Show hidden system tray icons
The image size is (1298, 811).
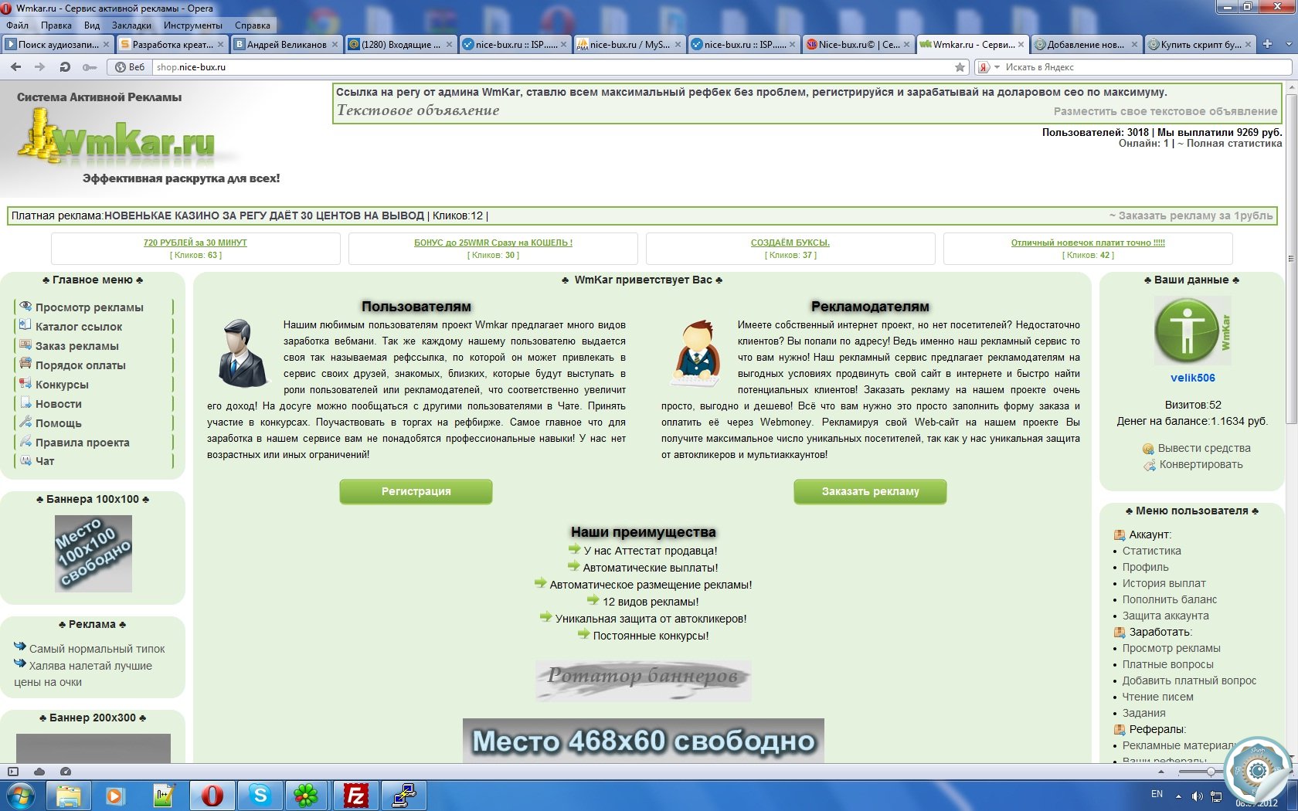[x=1178, y=796]
